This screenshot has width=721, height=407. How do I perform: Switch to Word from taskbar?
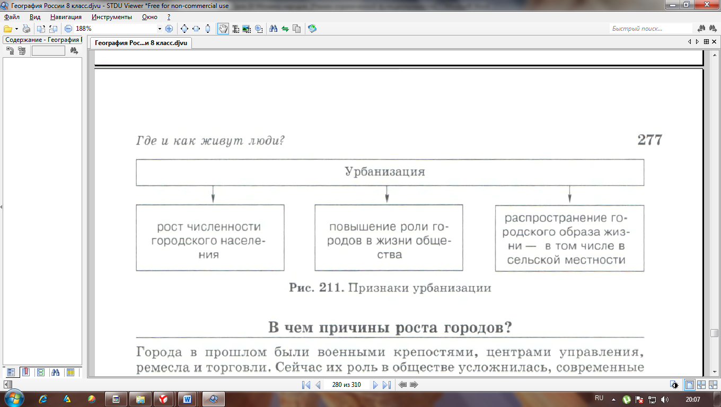187,399
